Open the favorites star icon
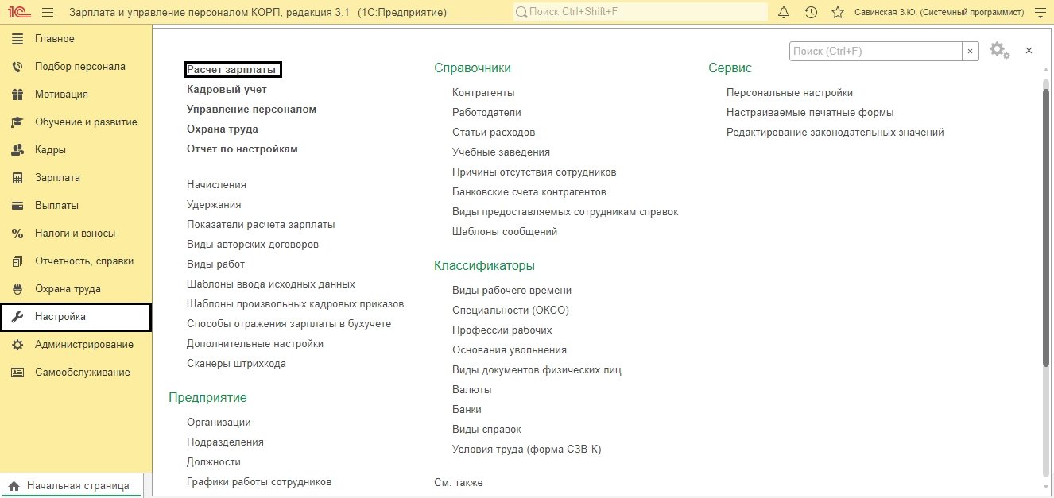 click(x=837, y=13)
